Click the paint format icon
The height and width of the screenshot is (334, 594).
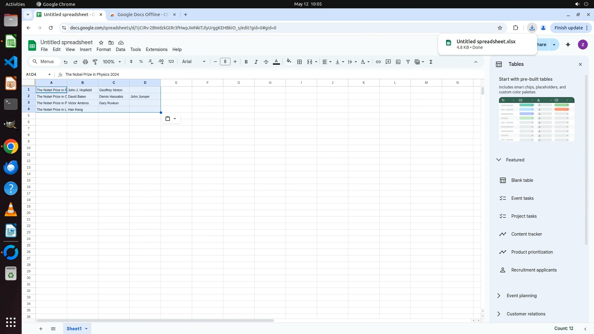(95, 62)
